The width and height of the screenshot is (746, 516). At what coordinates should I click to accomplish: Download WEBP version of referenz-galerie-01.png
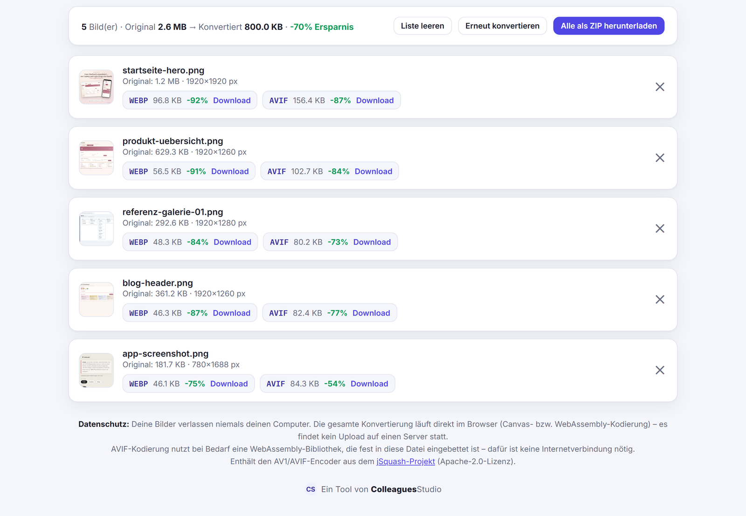pyautogui.click(x=232, y=242)
